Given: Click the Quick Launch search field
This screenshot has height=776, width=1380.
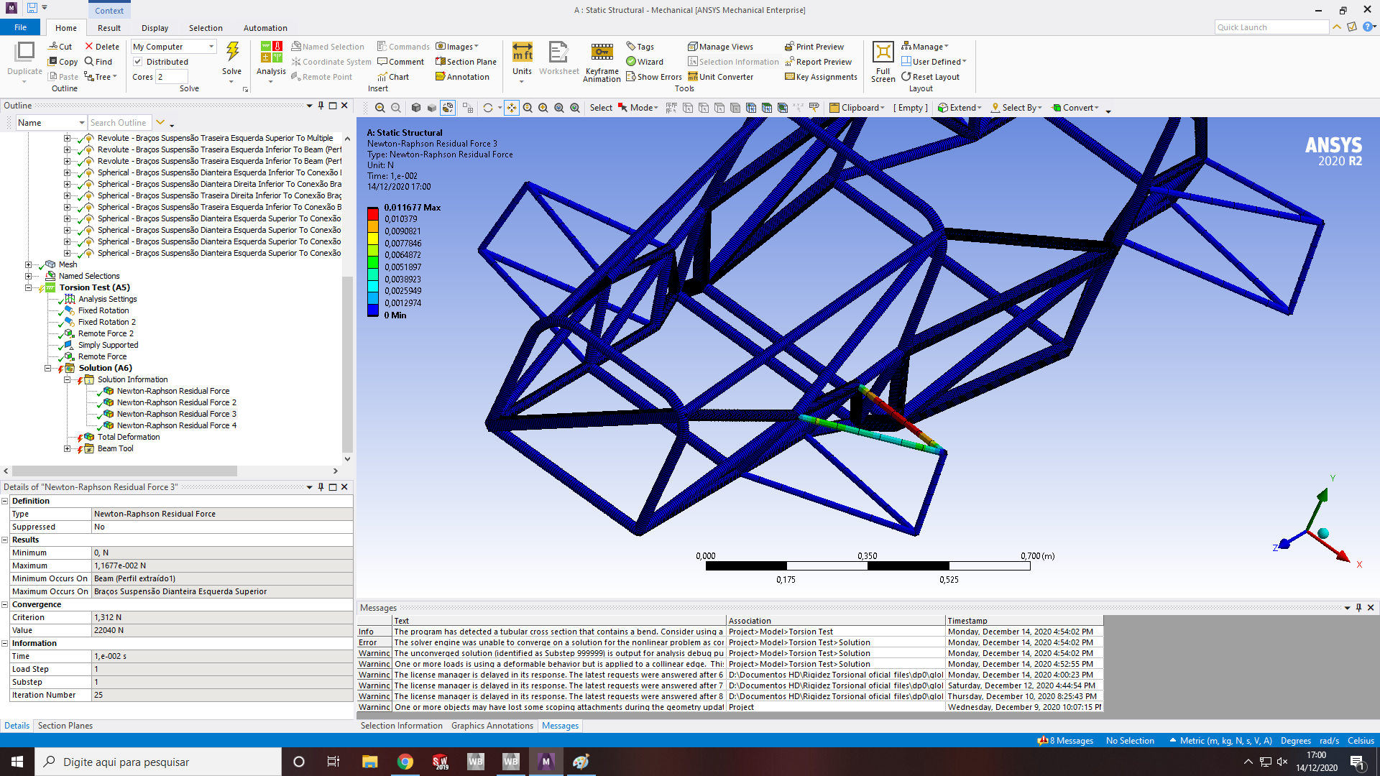Looking at the screenshot, I should [1271, 27].
